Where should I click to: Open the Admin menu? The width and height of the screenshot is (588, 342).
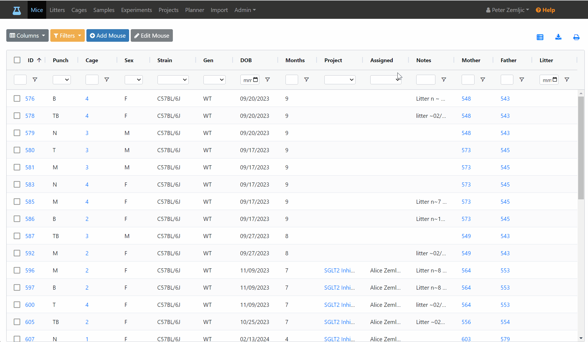(x=245, y=10)
